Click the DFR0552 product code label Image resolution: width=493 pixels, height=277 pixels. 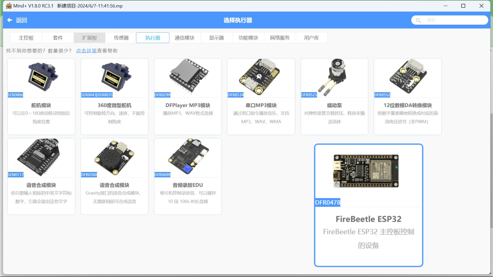click(x=382, y=95)
